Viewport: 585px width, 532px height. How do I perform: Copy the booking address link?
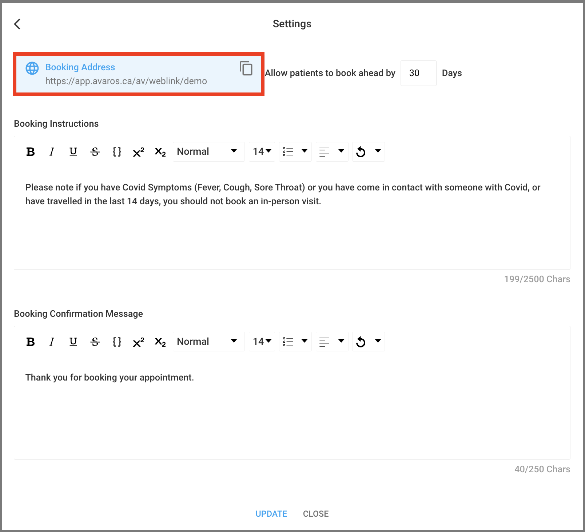tap(246, 68)
